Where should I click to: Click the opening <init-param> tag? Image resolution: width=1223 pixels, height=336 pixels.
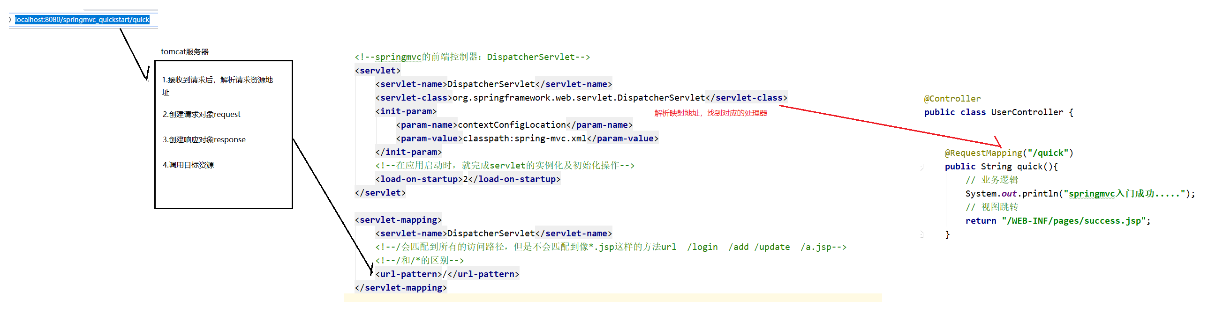click(406, 111)
